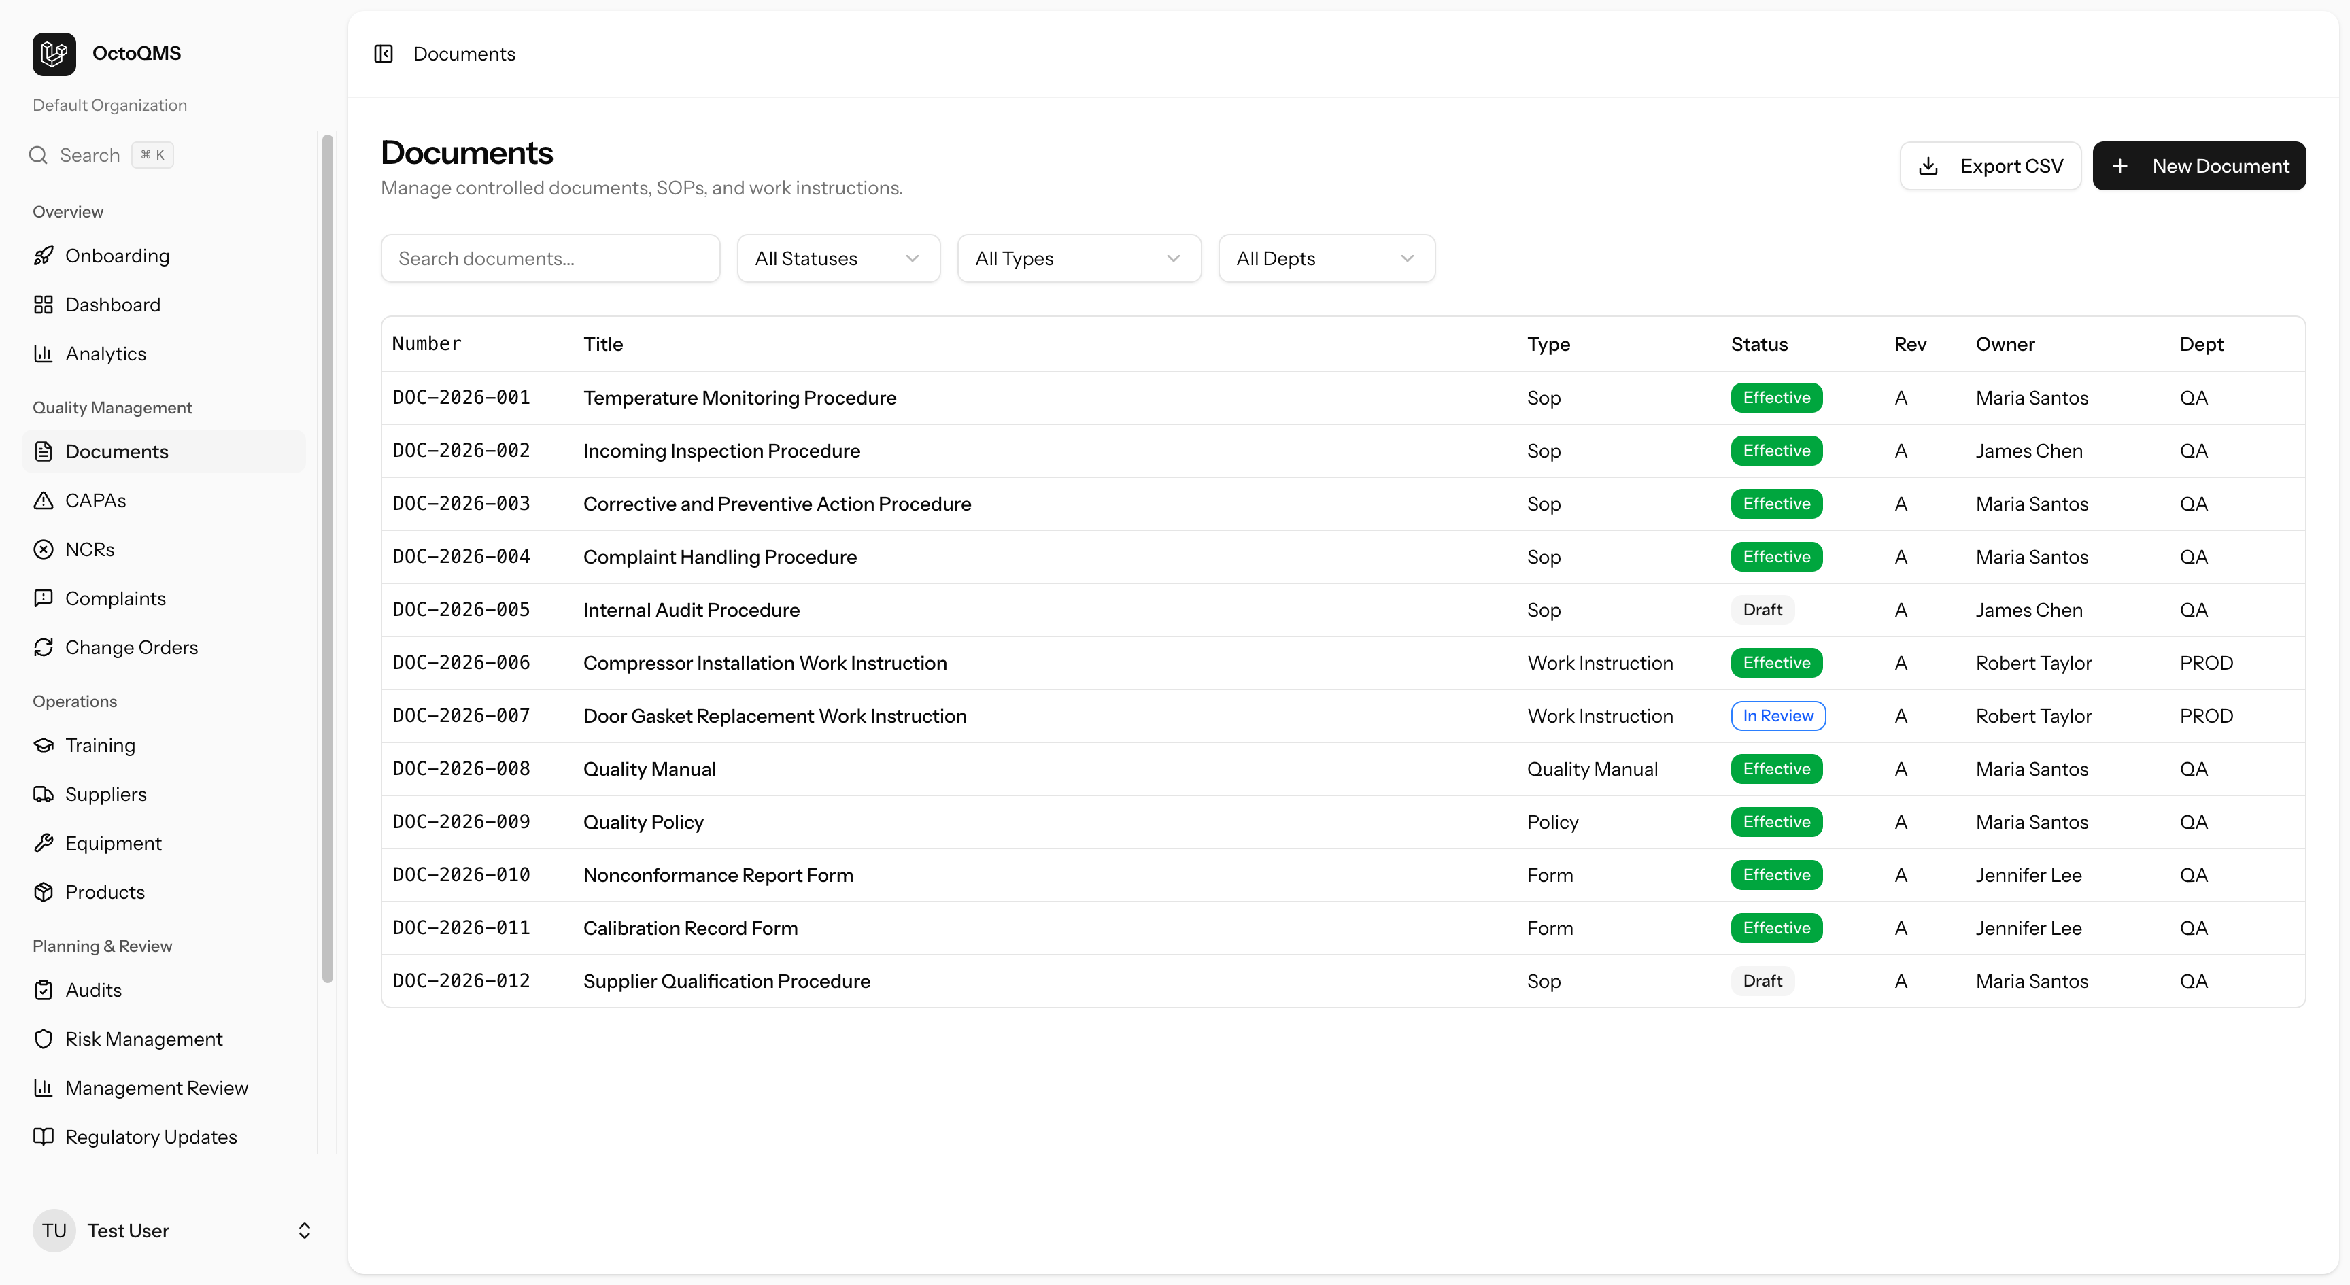Go to Management Review page

point(164,1087)
